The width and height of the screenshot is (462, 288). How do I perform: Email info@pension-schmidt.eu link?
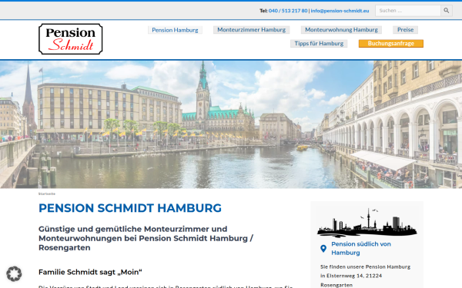tap(340, 11)
